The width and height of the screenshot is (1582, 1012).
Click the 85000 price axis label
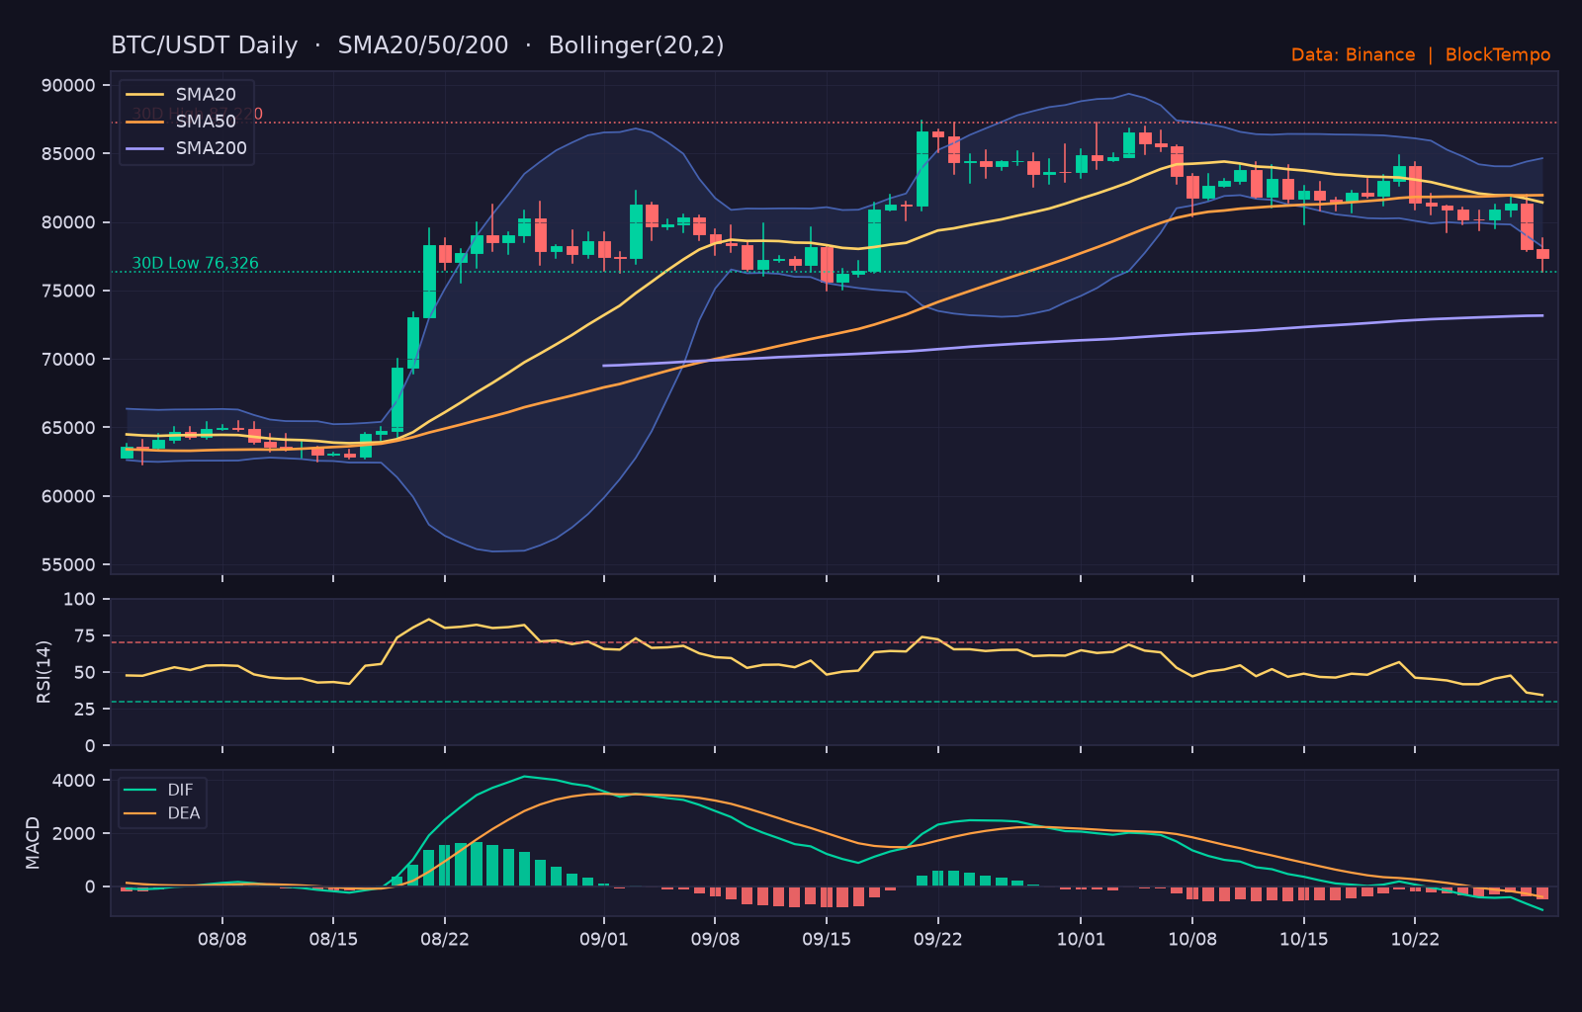68,154
